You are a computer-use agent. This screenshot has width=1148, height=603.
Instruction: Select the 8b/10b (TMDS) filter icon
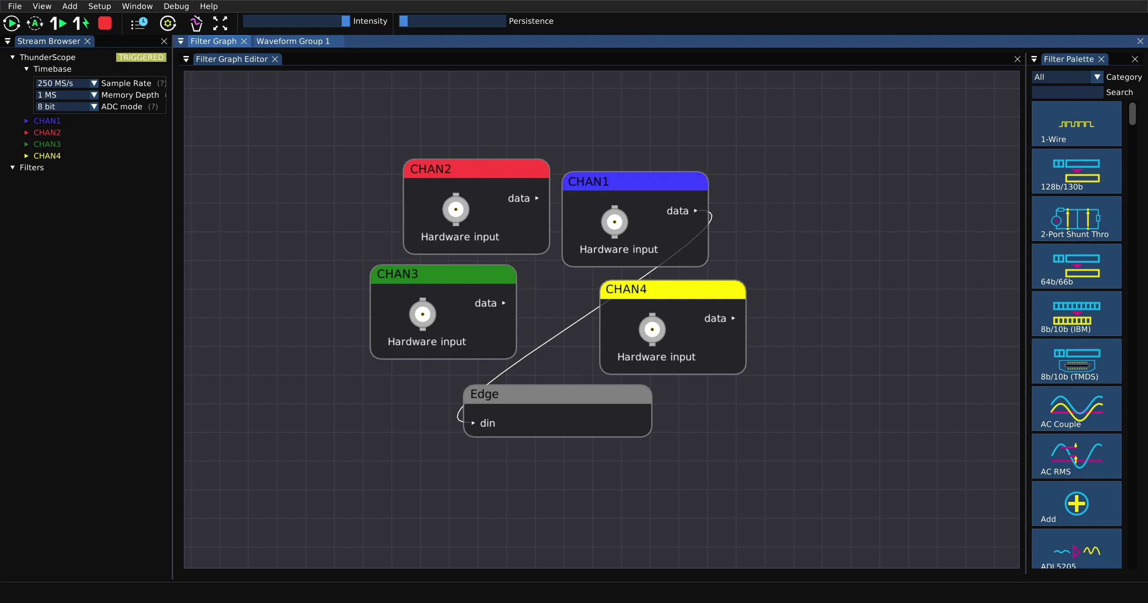click(x=1076, y=361)
